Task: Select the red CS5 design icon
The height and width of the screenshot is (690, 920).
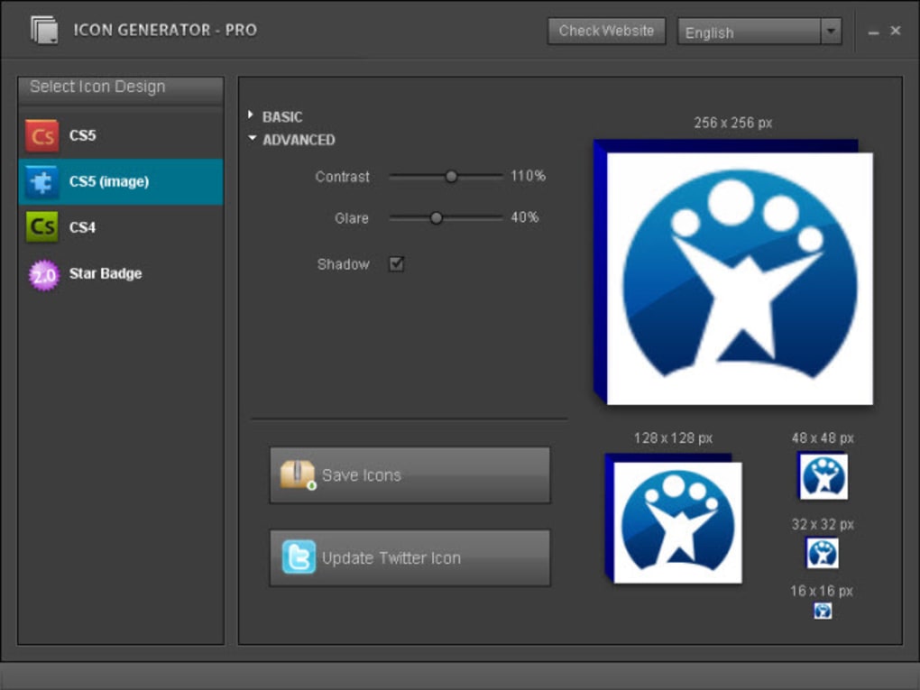Action: pos(41,135)
